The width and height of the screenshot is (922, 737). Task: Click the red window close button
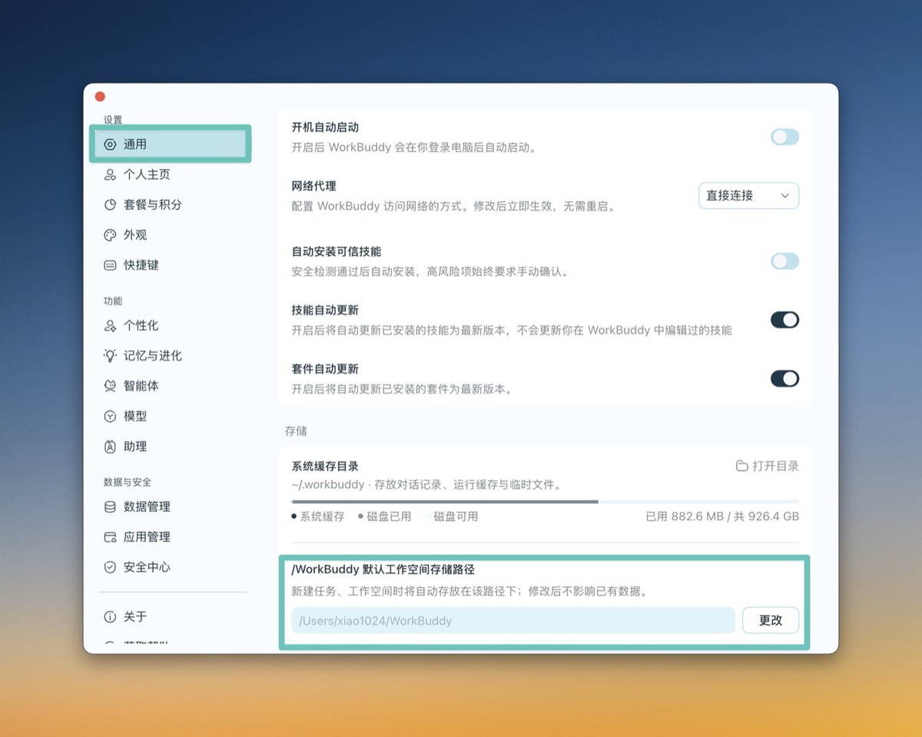point(100,97)
